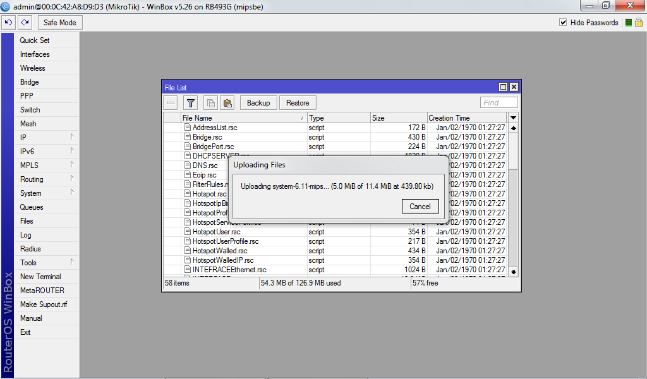The width and height of the screenshot is (647, 379).
Task: Expand the IPv6 submenu
Action: coord(46,152)
